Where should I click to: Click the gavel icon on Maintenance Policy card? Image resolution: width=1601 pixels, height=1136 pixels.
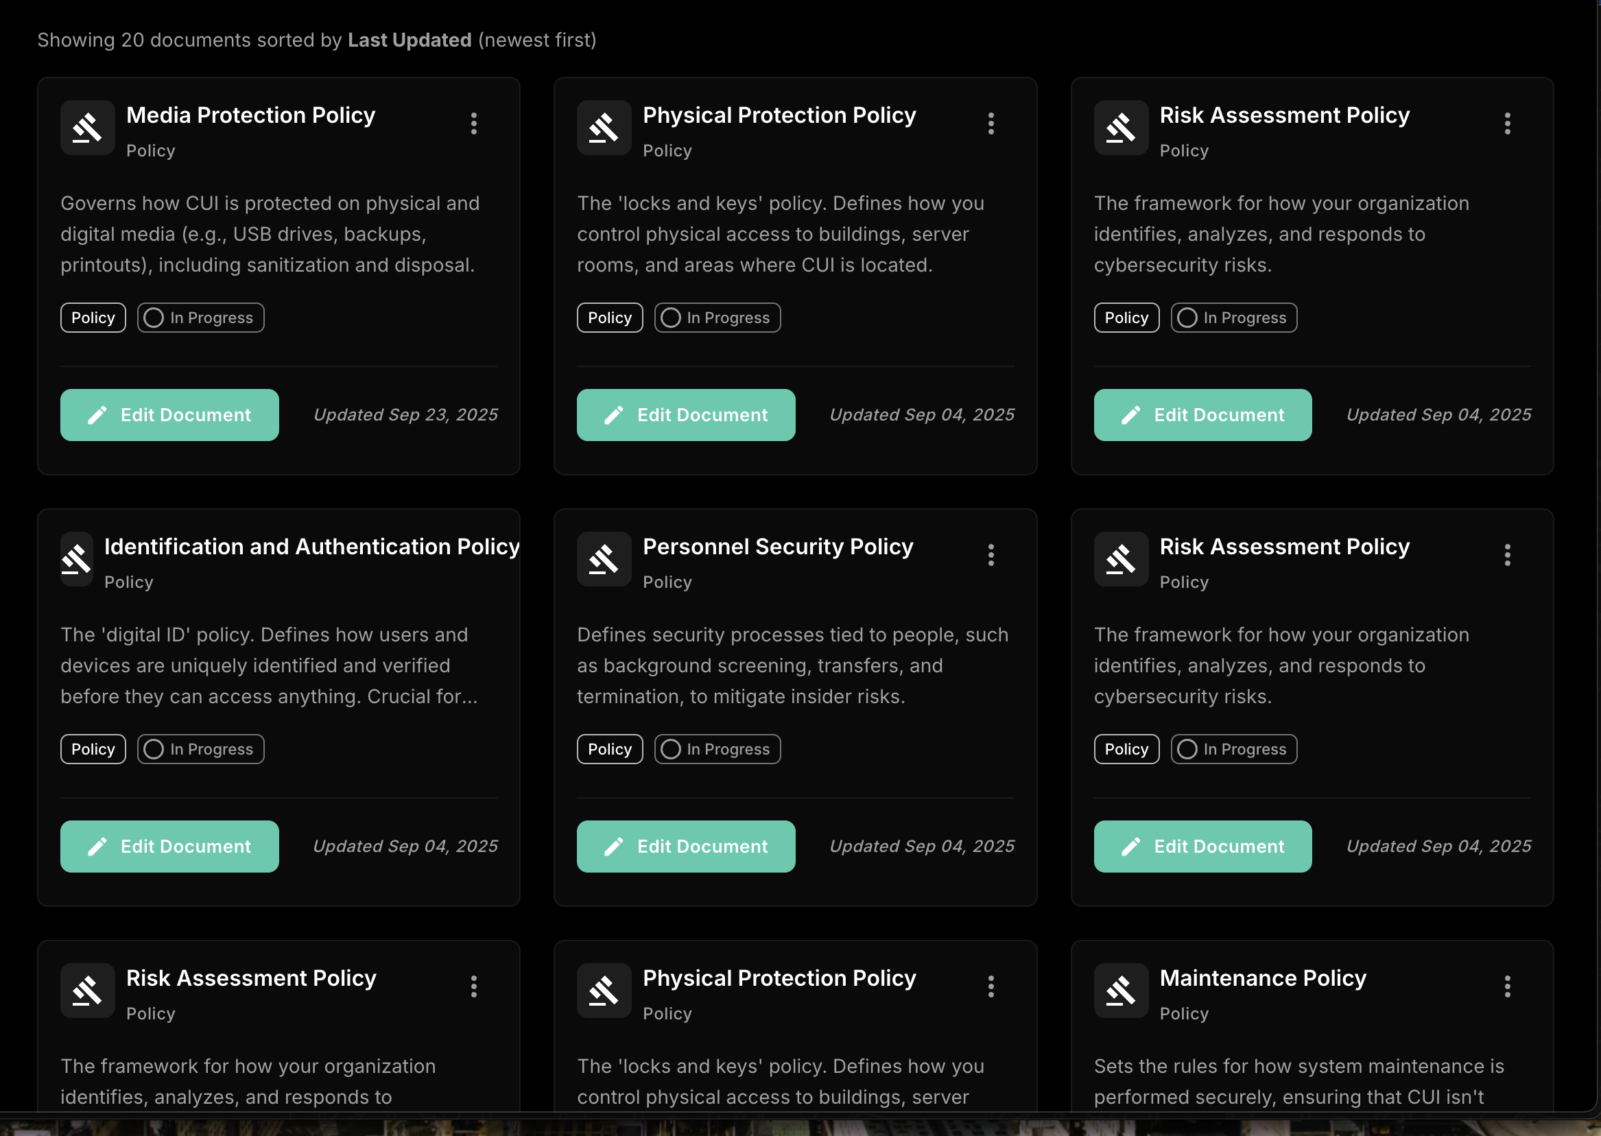click(1120, 991)
